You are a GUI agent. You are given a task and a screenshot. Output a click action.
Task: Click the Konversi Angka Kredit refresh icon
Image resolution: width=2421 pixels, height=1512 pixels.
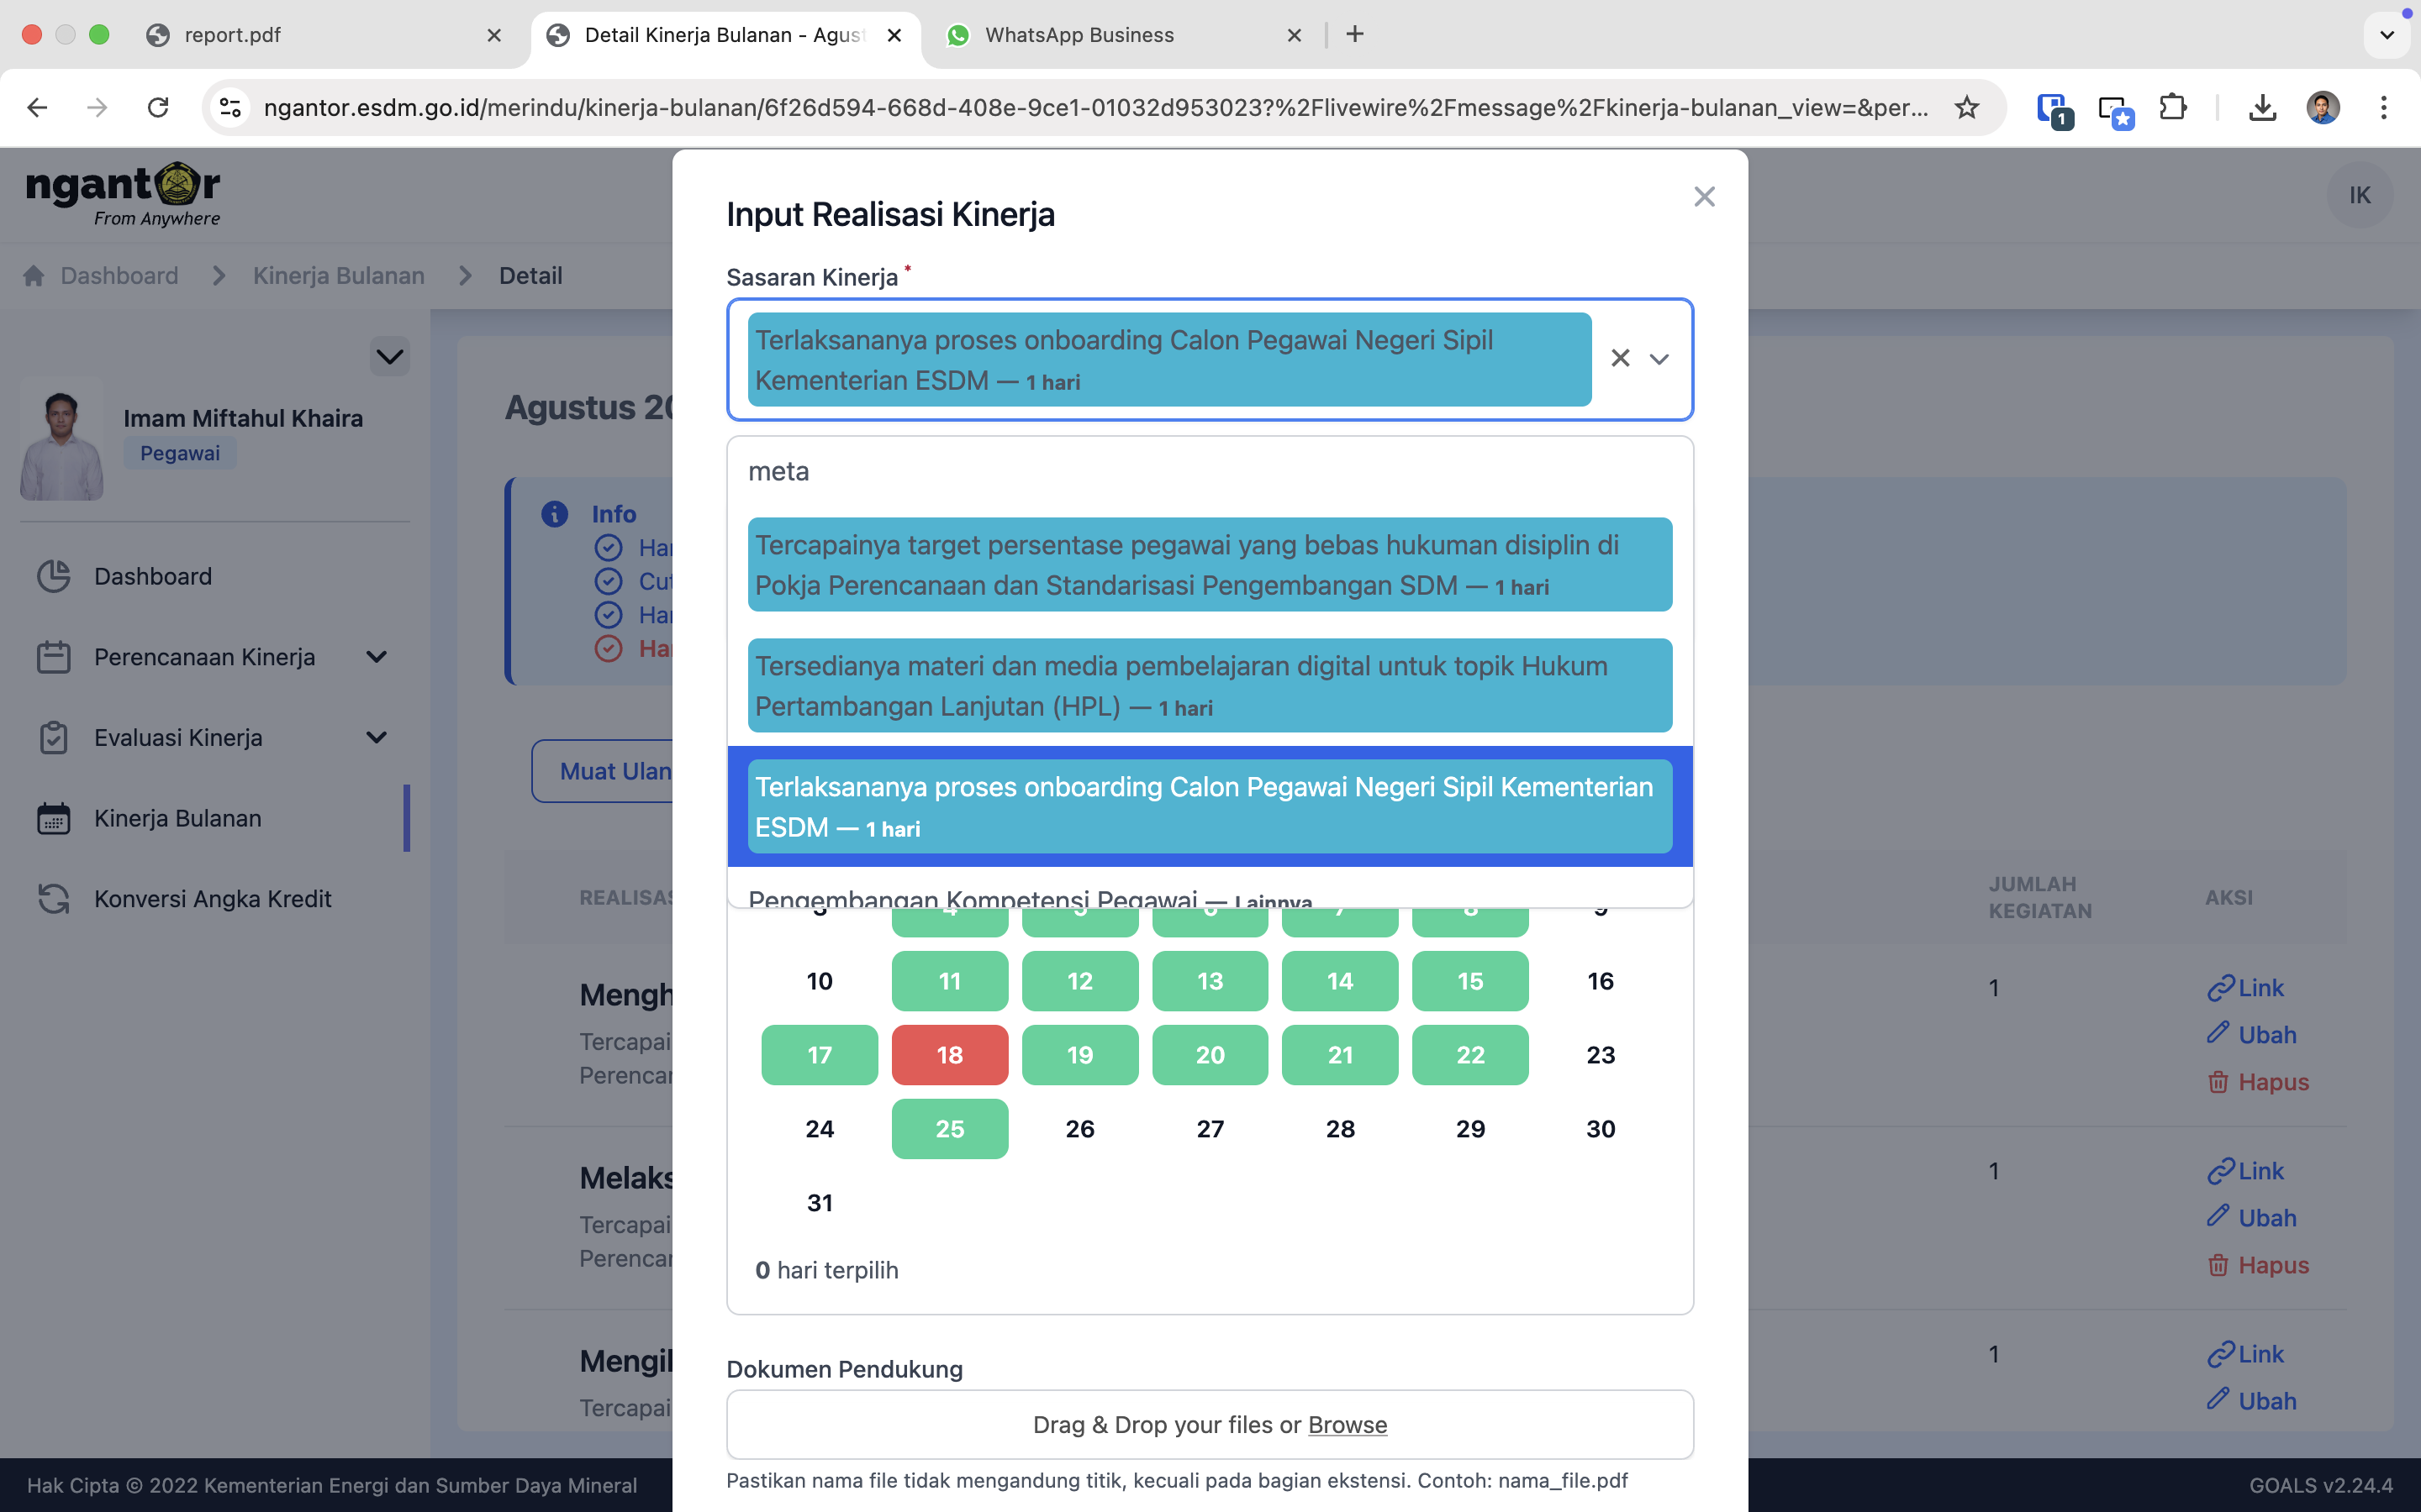point(53,898)
